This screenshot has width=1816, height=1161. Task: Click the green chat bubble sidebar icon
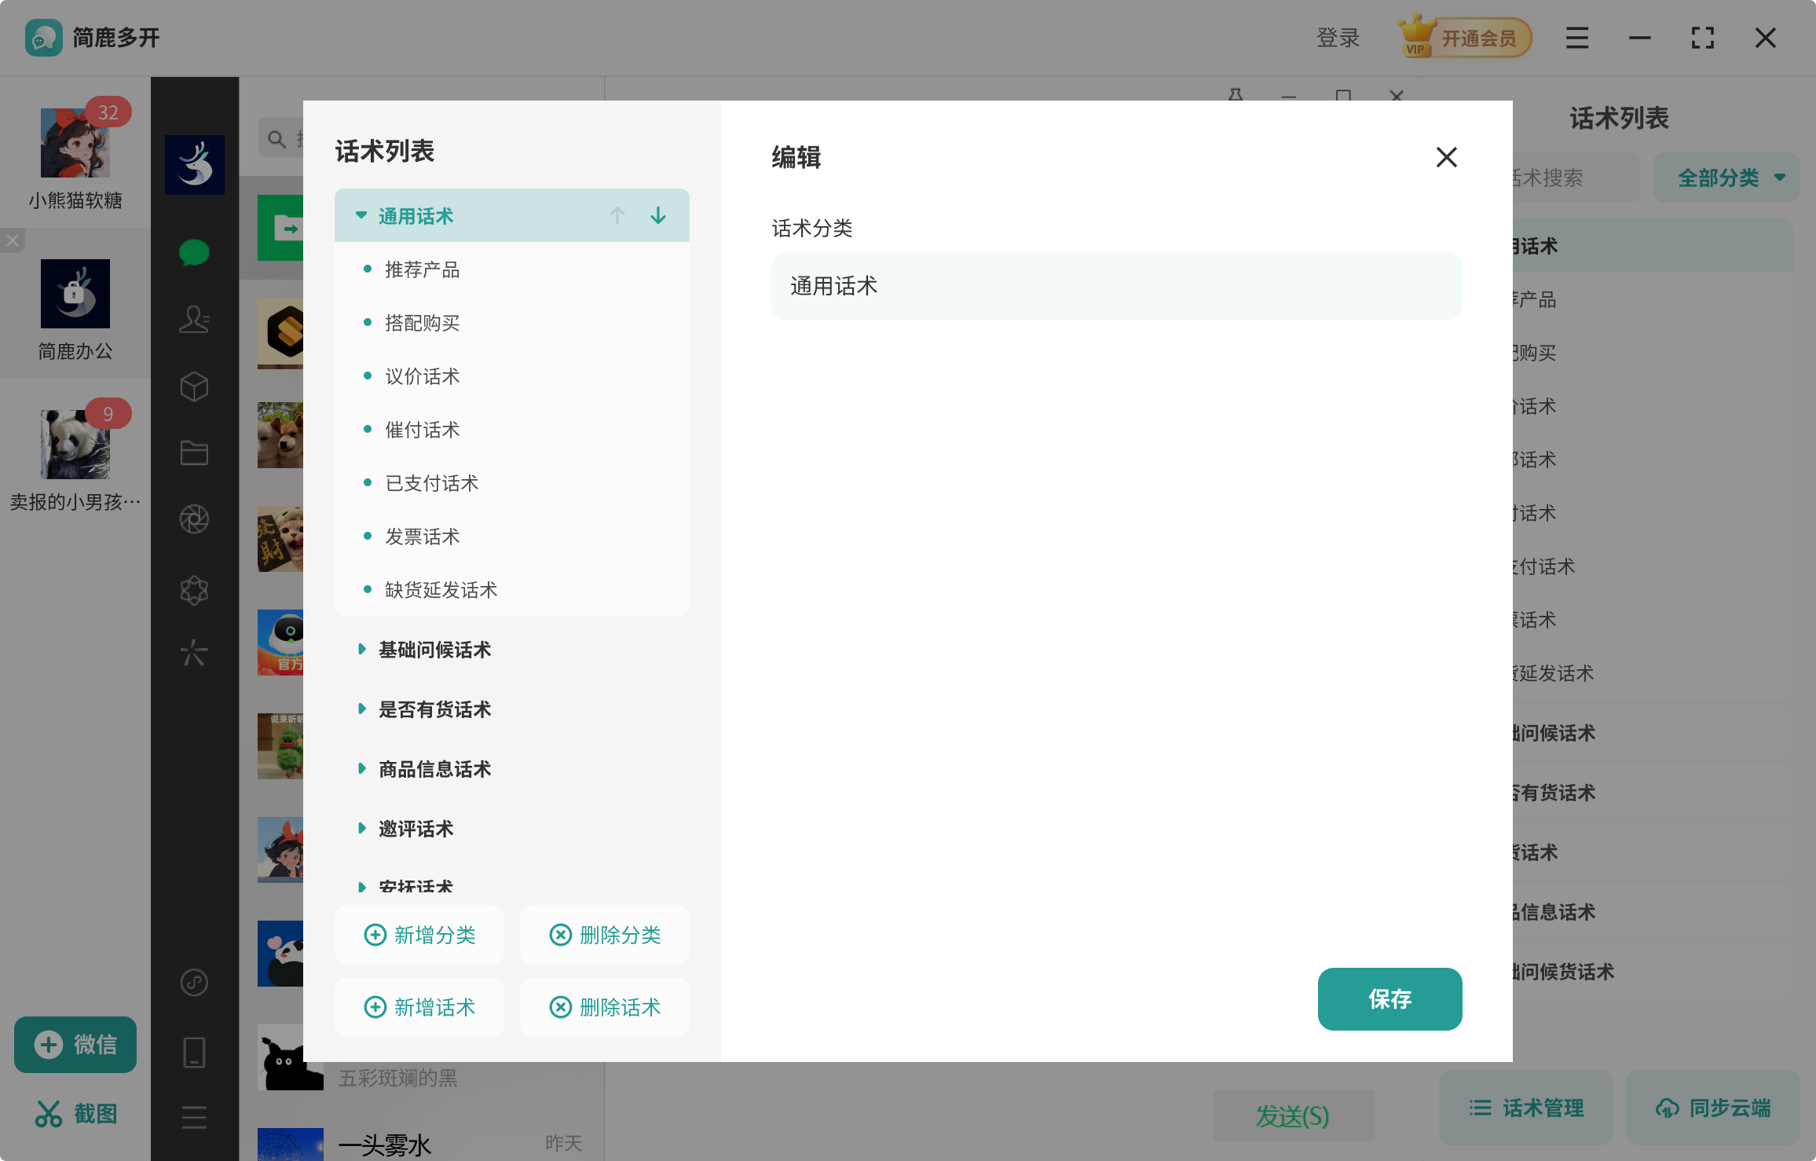(194, 253)
